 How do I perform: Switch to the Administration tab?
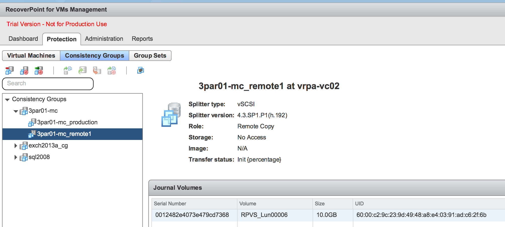(104, 39)
